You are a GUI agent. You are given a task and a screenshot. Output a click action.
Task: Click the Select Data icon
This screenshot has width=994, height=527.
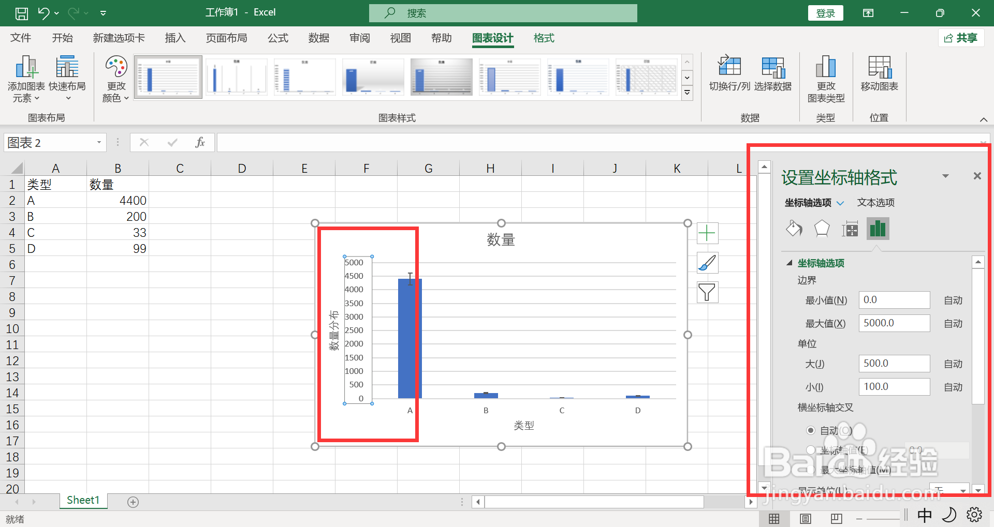(x=773, y=73)
